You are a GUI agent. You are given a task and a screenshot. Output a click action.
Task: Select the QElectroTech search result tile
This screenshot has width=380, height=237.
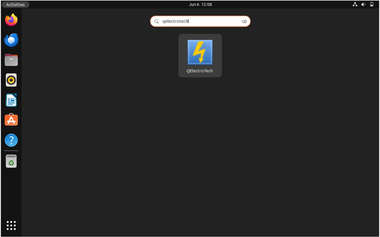tap(200, 55)
